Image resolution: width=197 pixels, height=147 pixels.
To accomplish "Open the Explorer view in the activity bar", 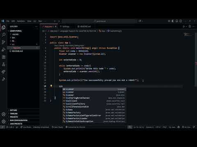I will coord(4,27).
